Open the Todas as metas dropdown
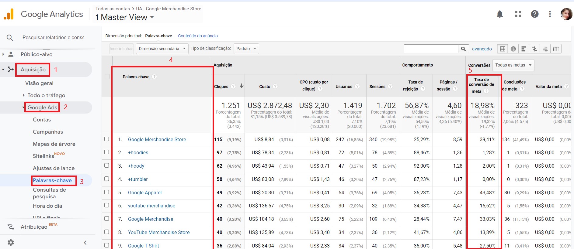 513,65
